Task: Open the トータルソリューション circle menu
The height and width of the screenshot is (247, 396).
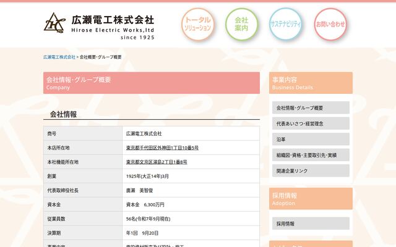Action: tap(197, 24)
